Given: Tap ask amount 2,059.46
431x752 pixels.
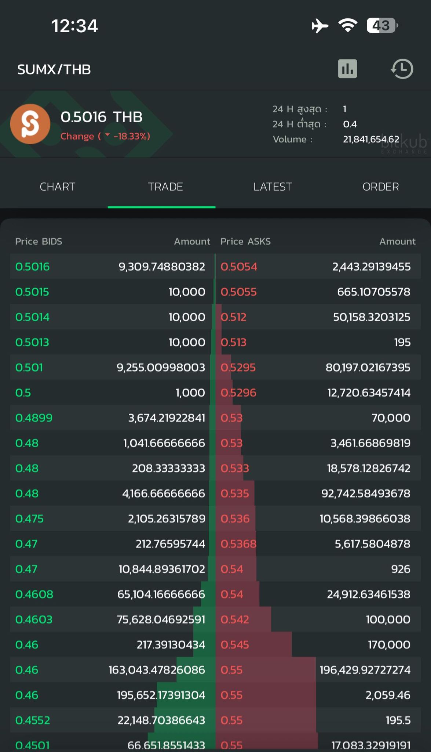Looking at the screenshot, I should tap(388, 695).
